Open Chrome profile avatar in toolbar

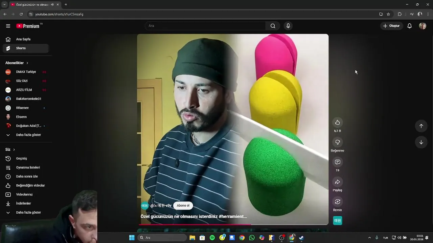420,14
